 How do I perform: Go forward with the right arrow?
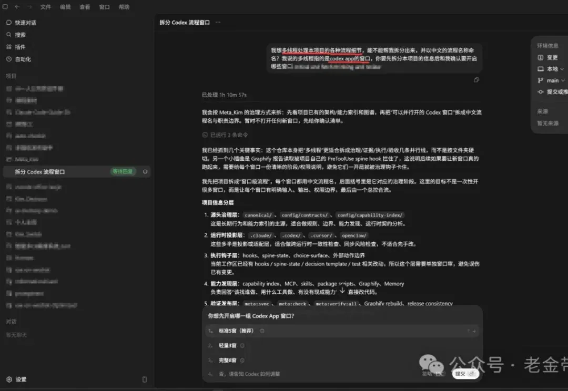point(29,6)
